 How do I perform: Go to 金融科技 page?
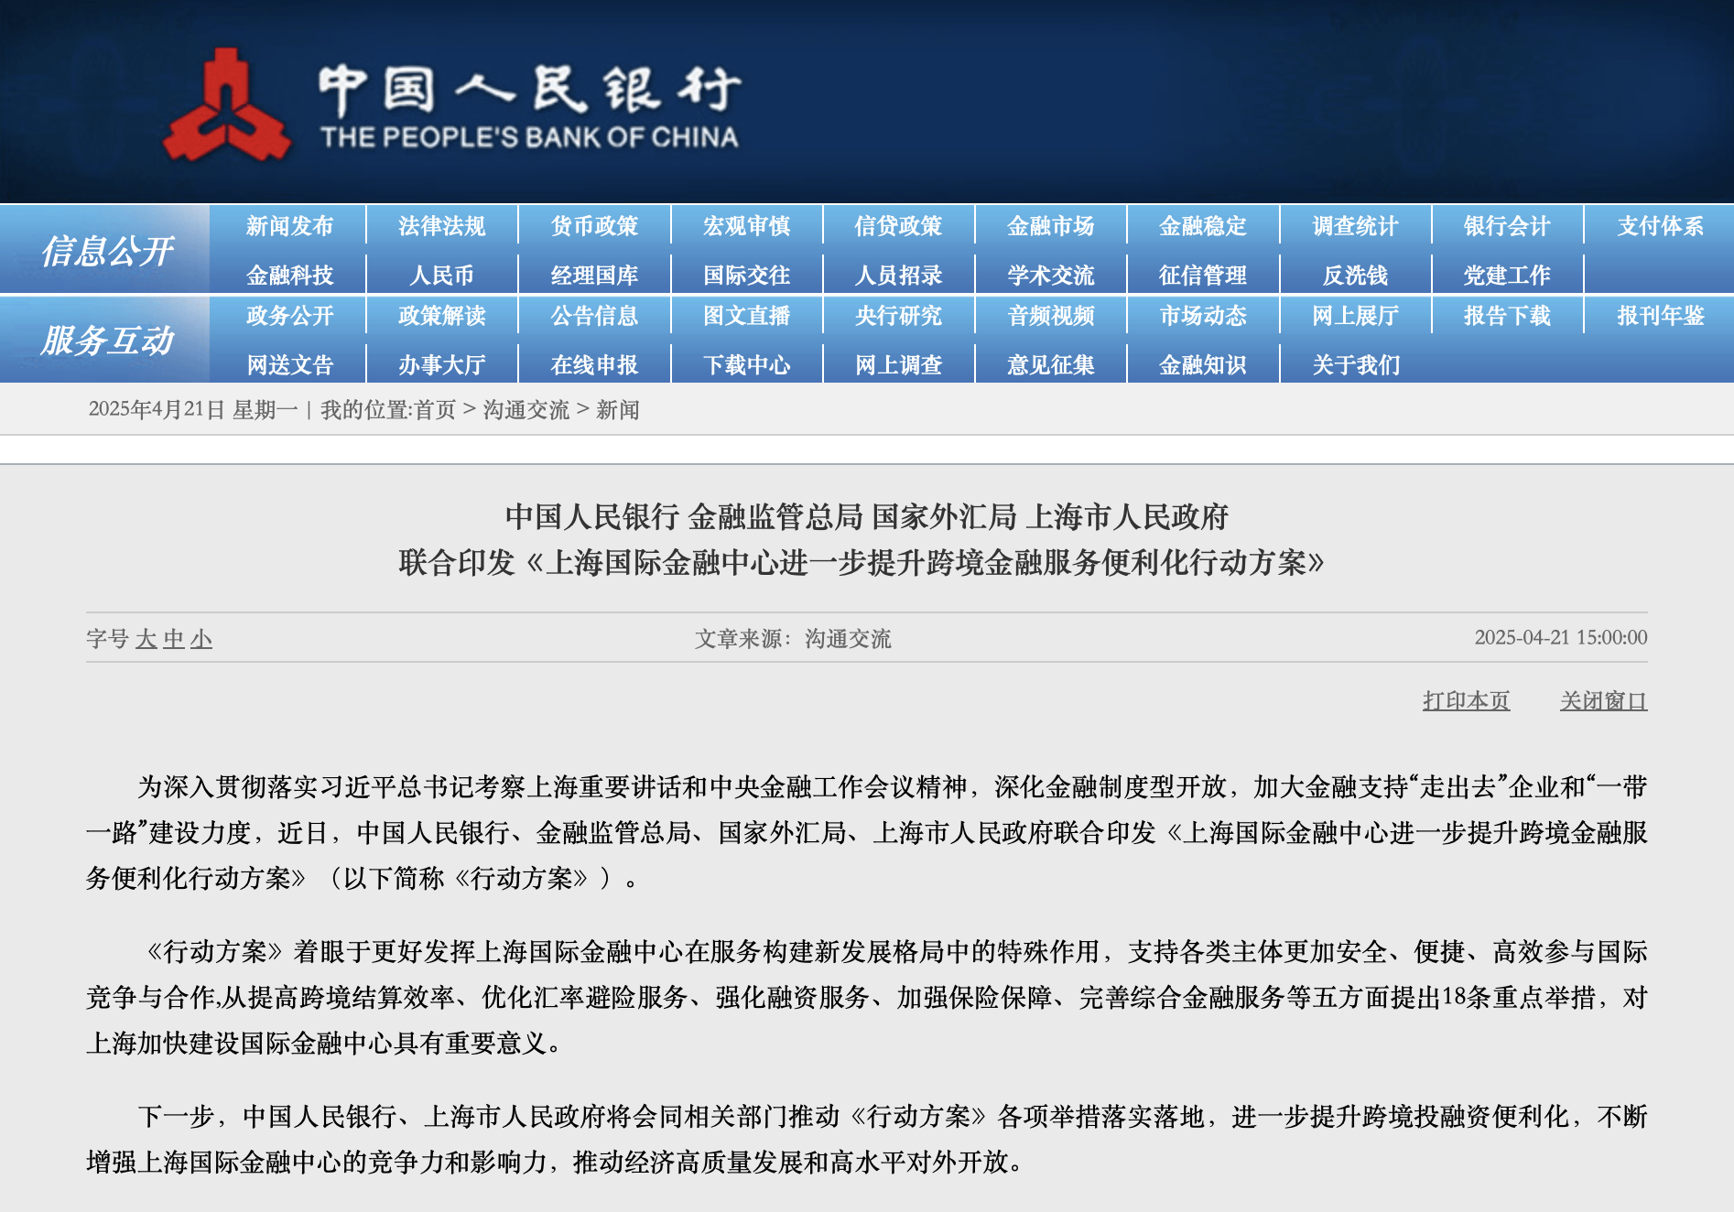pos(289,275)
